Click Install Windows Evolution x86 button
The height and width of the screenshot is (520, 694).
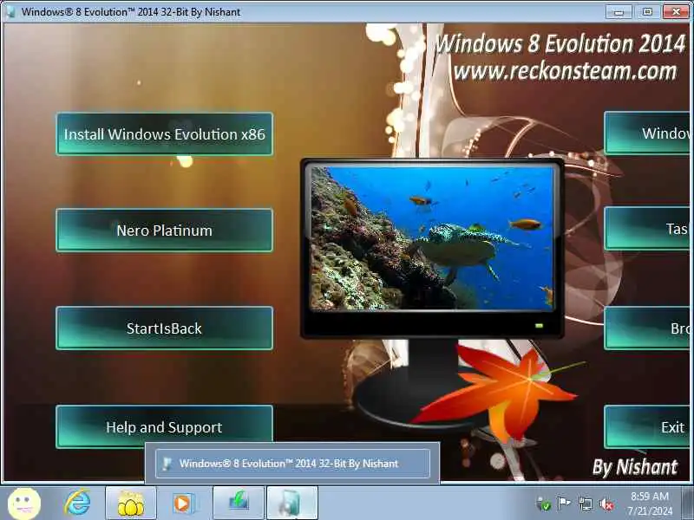click(x=164, y=134)
